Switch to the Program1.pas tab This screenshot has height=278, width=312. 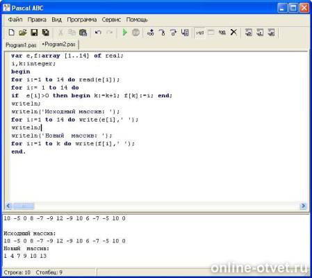coord(21,45)
